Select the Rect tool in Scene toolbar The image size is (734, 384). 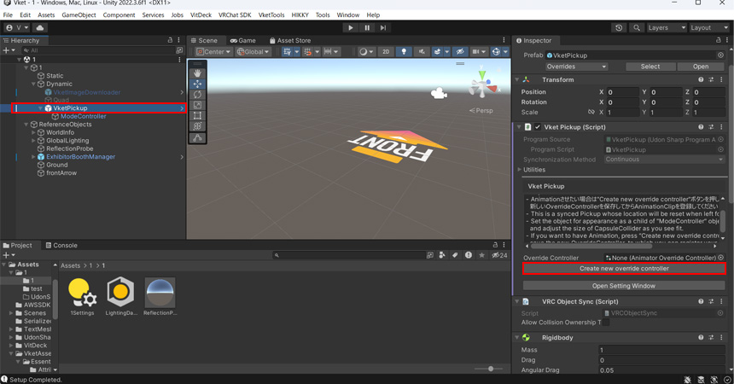pyautogui.click(x=197, y=116)
